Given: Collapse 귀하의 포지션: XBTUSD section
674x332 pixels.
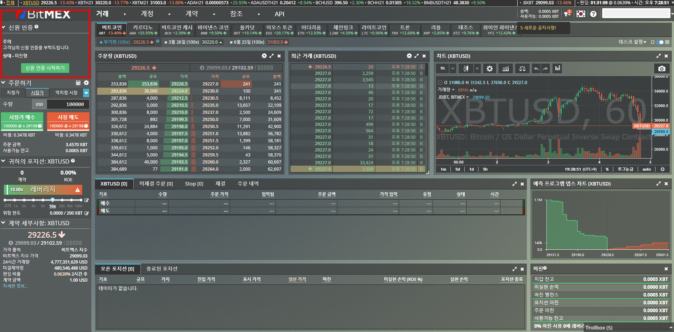Looking at the screenshot, I should tap(3, 161).
